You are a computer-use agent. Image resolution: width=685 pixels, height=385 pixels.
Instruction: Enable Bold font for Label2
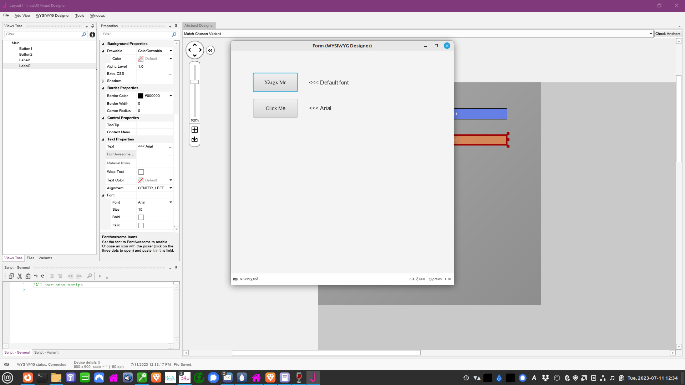point(141,217)
